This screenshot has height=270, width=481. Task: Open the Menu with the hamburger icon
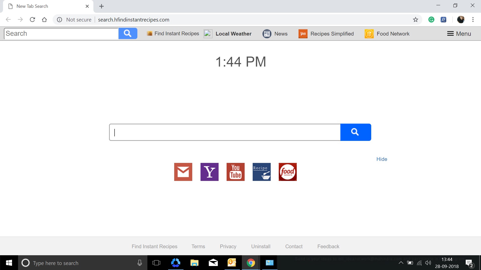[x=459, y=34]
